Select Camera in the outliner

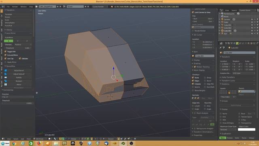[x=227, y=19]
